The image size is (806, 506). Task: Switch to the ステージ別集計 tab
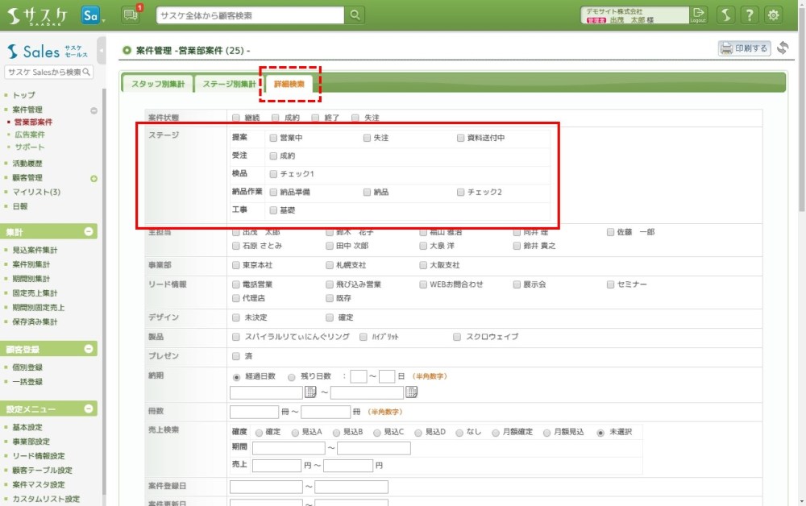pos(228,84)
